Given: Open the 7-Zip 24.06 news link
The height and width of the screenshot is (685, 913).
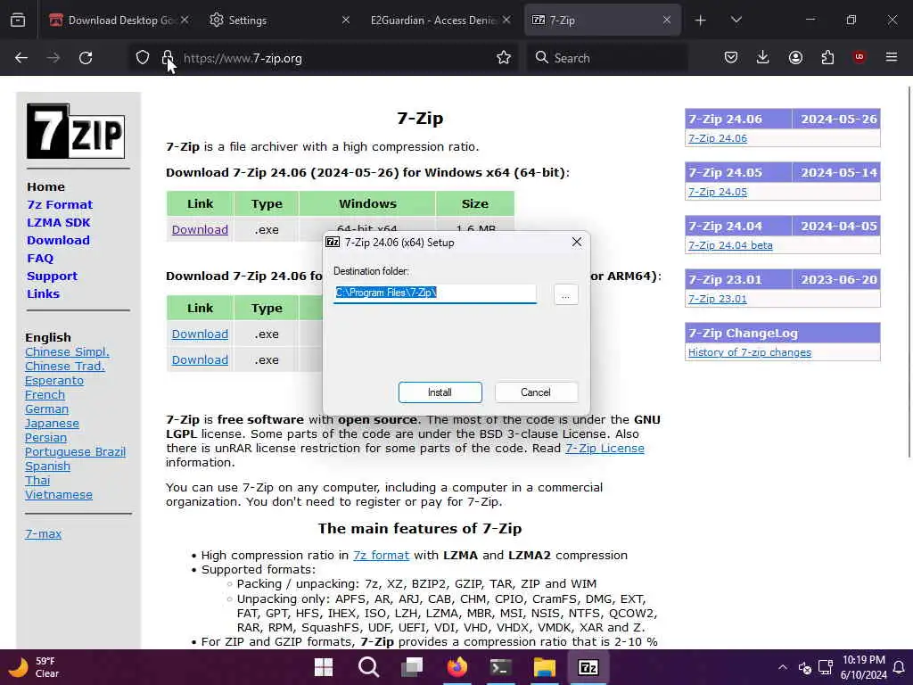Looking at the screenshot, I should click(718, 138).
